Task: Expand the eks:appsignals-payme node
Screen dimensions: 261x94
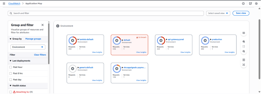Action: [x=123, y=67]
